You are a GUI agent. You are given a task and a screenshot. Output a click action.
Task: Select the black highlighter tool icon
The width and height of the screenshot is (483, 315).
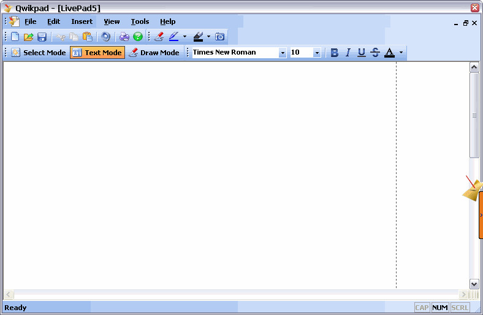[198, 37]
